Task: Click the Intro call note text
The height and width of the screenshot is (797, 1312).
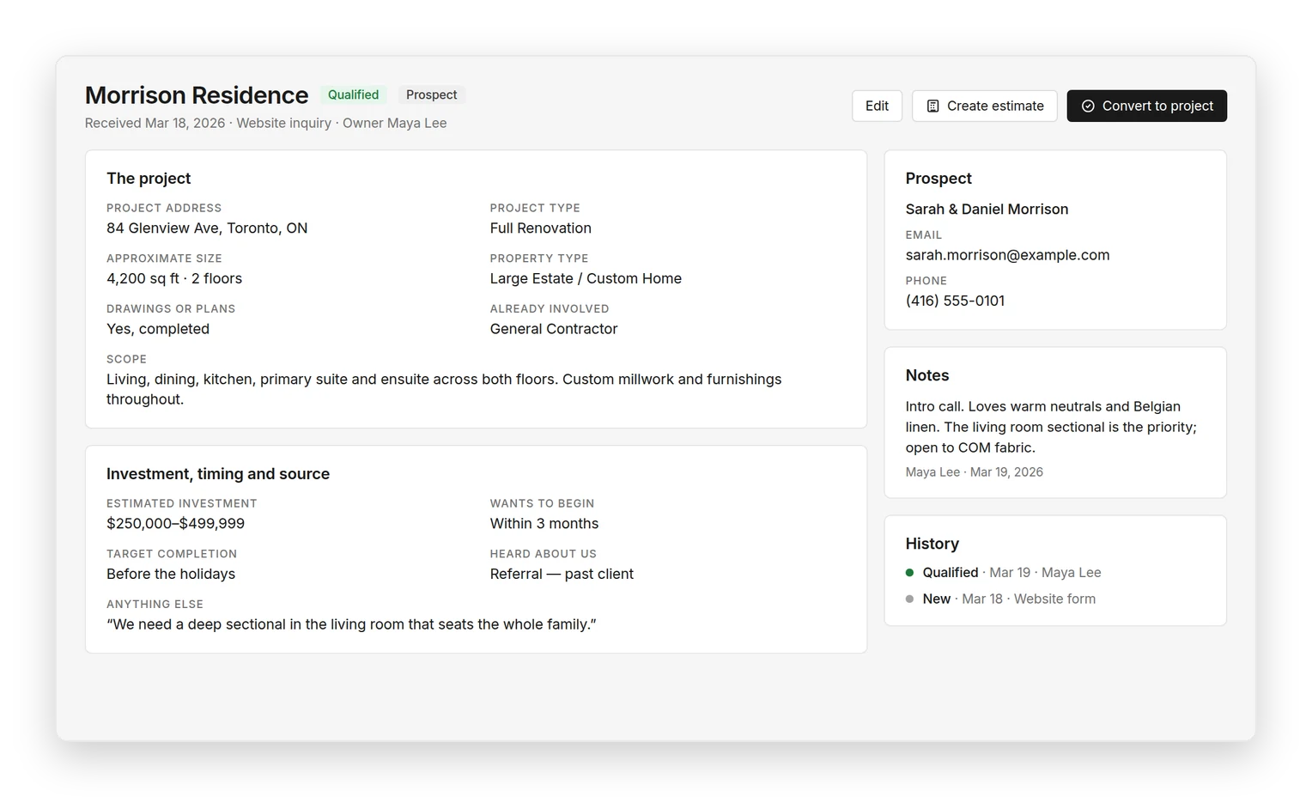Action: pos(1051,427)
